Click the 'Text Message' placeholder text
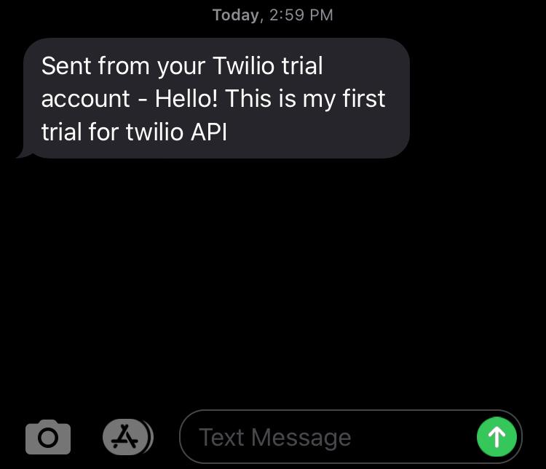The width and height of the screenshot is (546, 469). 274,437
